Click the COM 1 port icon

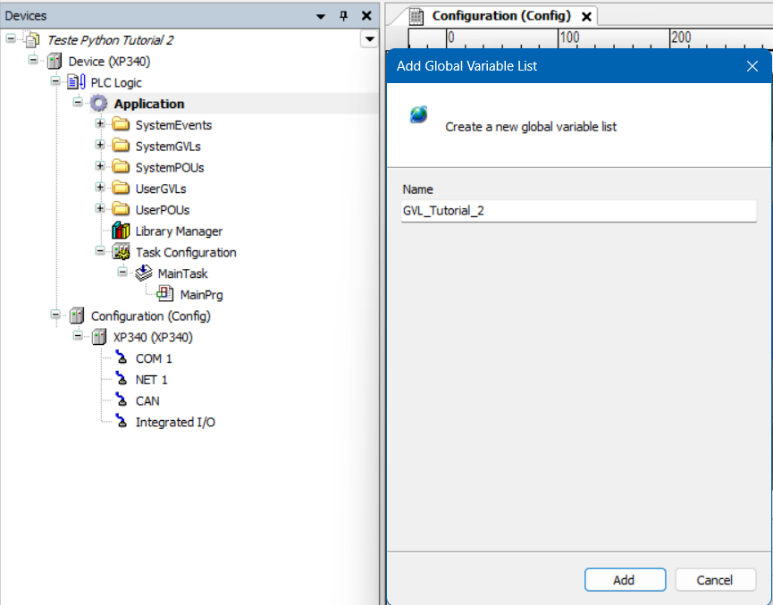click(x=121, y=358)
